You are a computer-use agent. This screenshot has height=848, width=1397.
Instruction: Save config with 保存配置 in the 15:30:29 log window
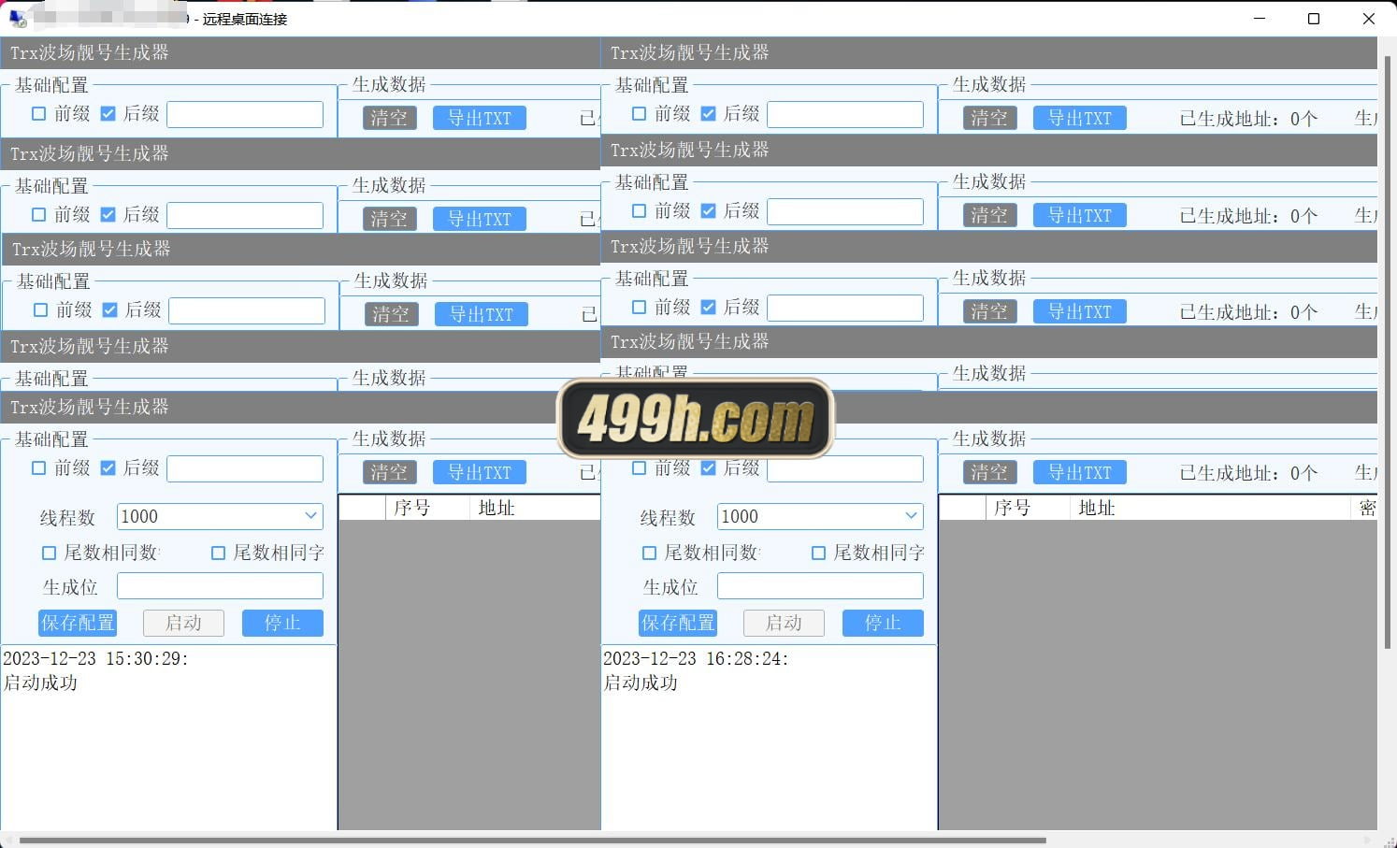(x=78, y=623)
